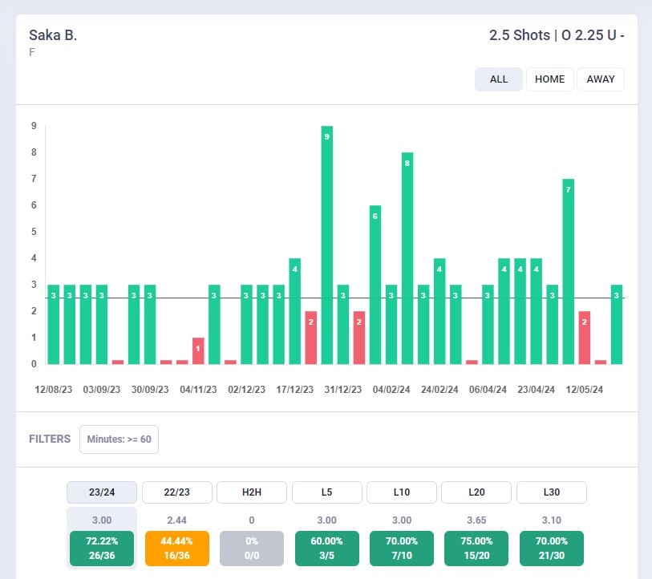This screenshot has width=652, height=579.
Task: Click the green bar labeled 7
Action: pyautogui.click(x=569, y=272)
